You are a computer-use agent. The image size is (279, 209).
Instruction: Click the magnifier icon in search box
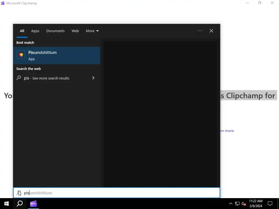[x=19, y=193]
